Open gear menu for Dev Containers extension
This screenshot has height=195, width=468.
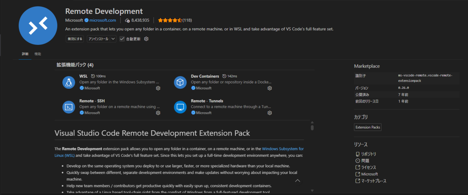point(269,88)
